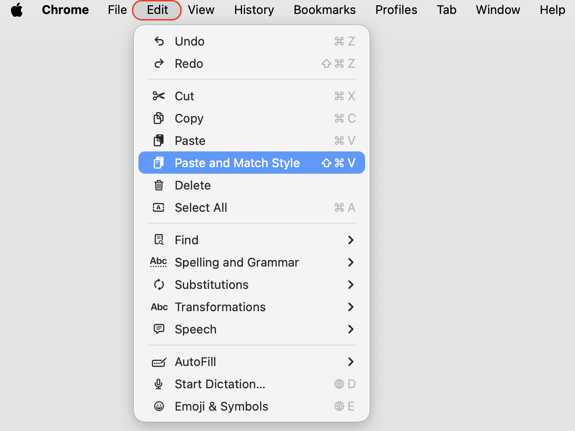Viewport: 575px width, 431px height.
Task: Close the highlighted Edit menu
Action: (x=157, y=10)
